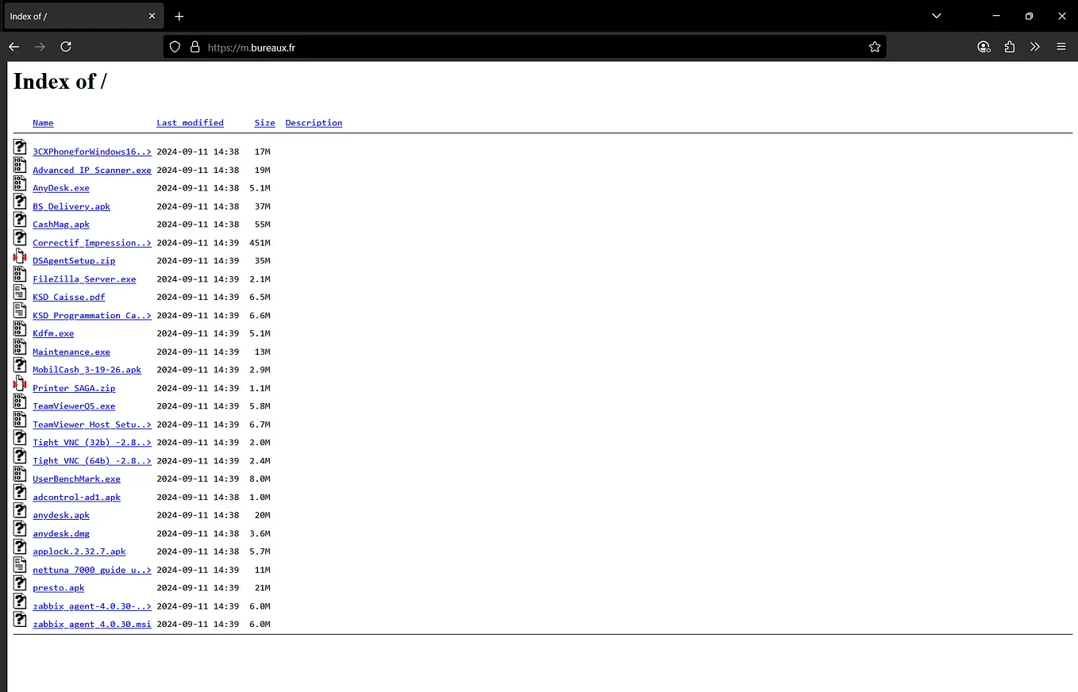View site security padlock info
Viewport: 1078px width, 692px height.
[194, 47]
